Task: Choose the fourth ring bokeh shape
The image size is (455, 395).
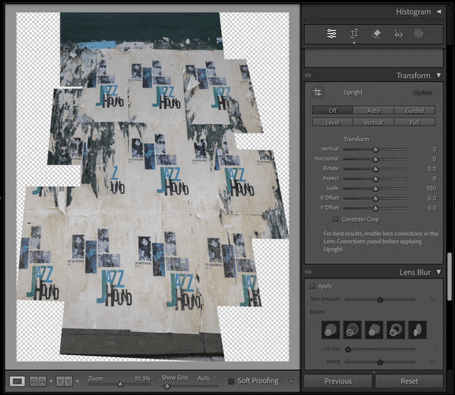Action: pos(396,330)
